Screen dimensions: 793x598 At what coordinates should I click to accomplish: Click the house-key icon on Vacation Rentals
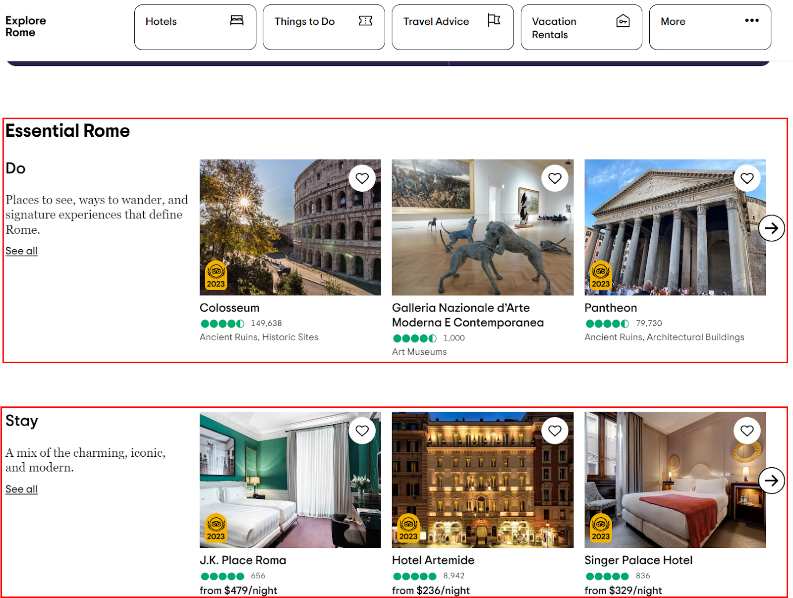coord(623,21)
